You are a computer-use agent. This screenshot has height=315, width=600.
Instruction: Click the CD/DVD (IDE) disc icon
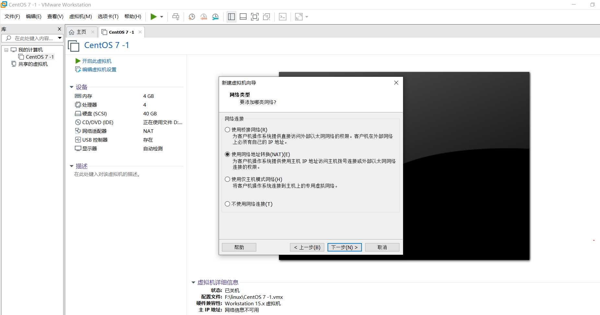(x=78, y=122)
